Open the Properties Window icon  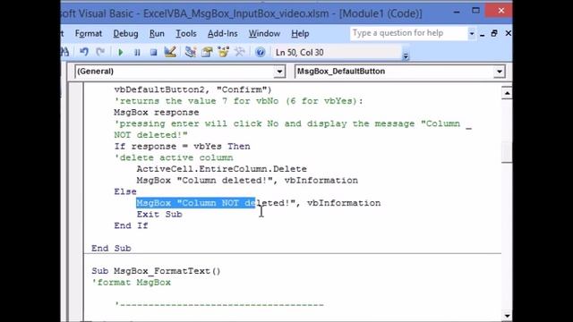click(207, 52)
